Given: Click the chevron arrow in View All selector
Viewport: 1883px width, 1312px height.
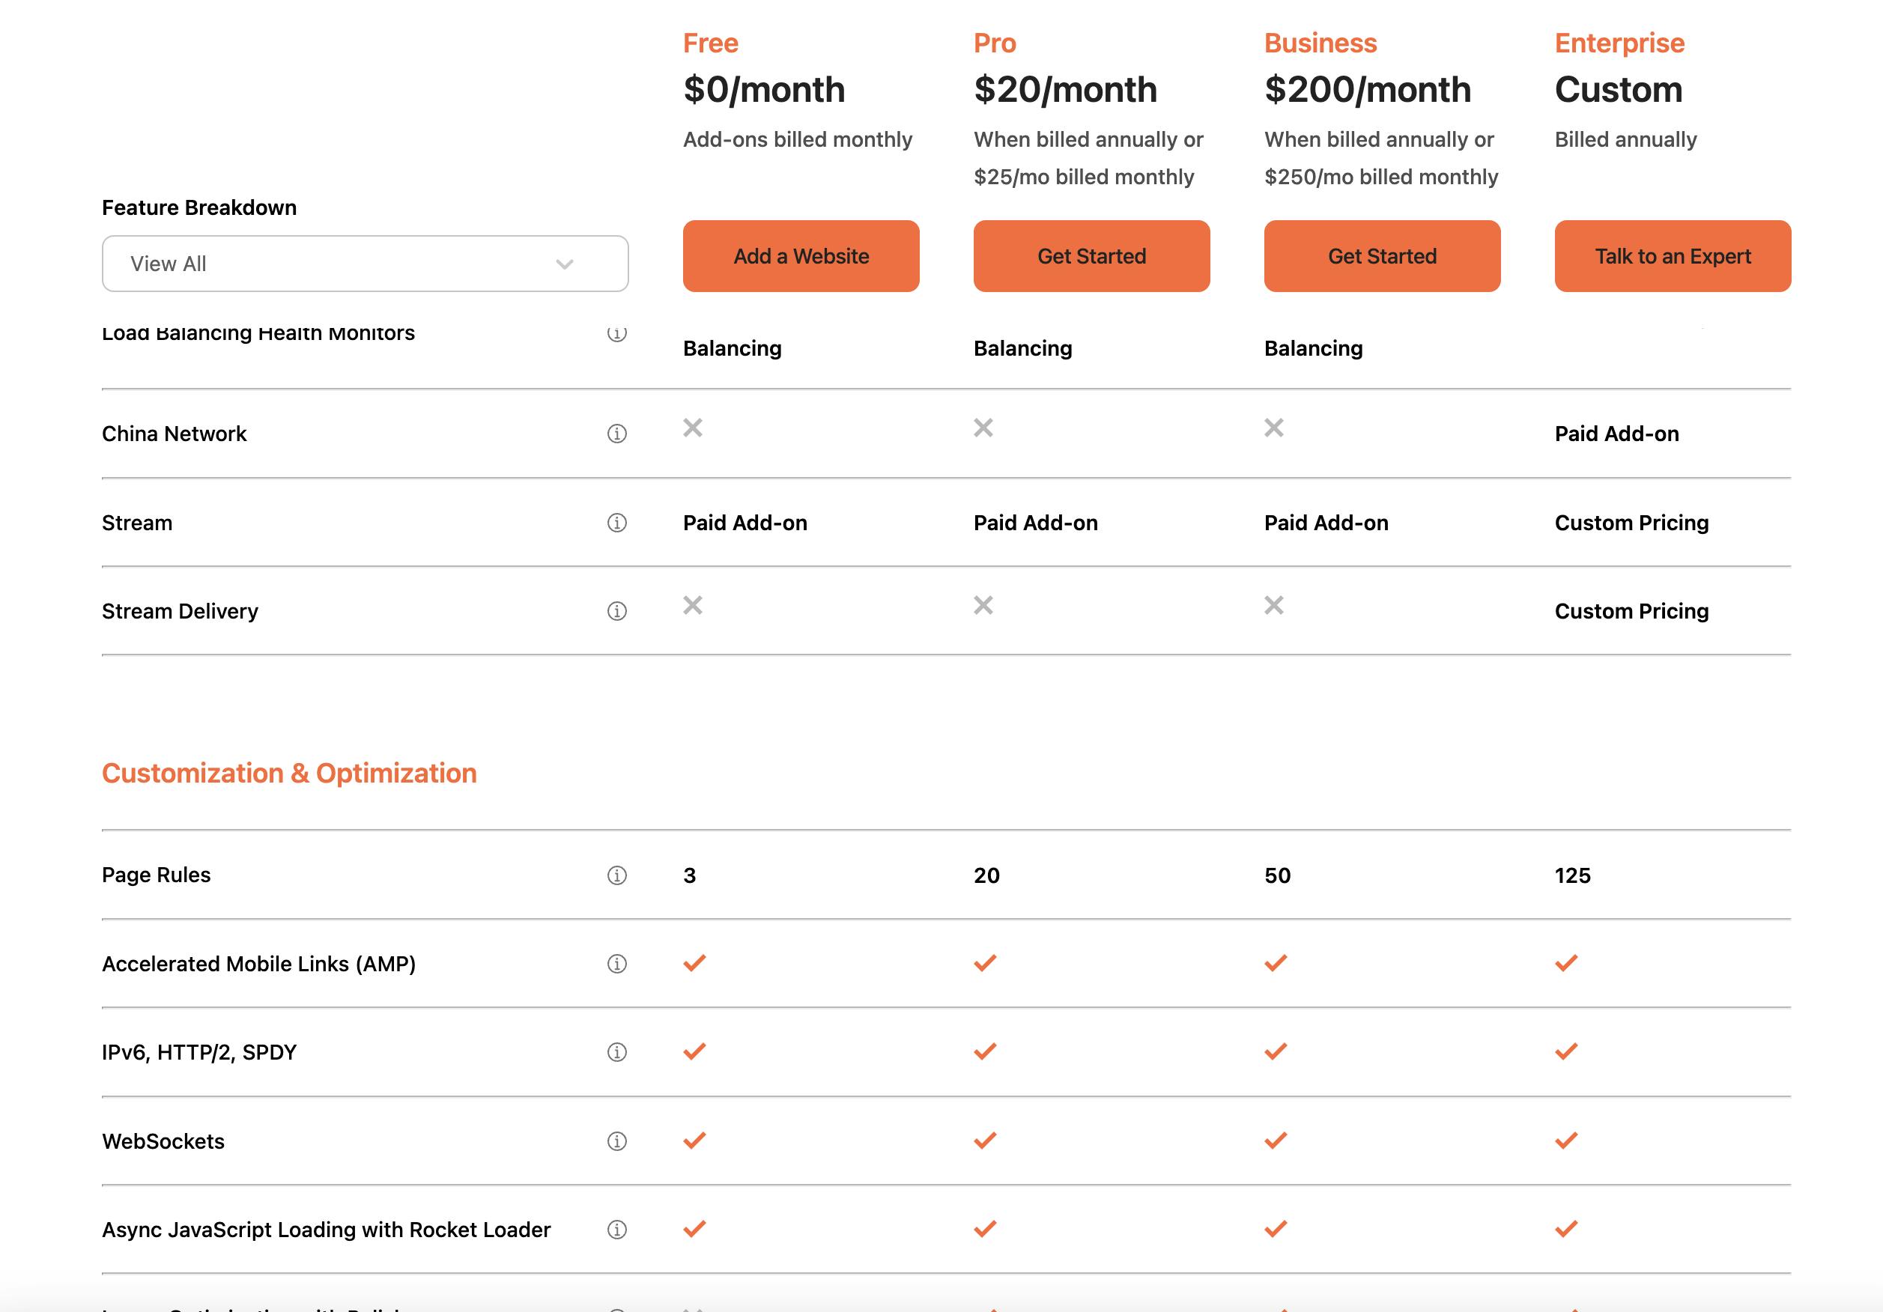Looking at the screenshot, I should tap(564, 264).
